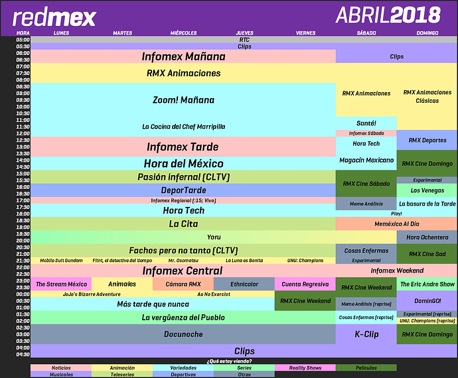Select the Cámara RMX program block
Screen dimensions: 458x378
(183, 284)
